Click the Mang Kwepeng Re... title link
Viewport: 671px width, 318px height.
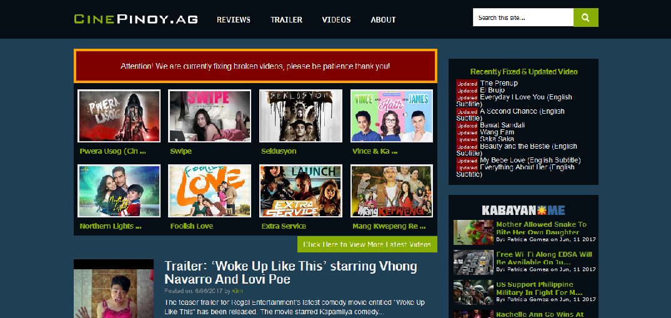pos(389,226)
